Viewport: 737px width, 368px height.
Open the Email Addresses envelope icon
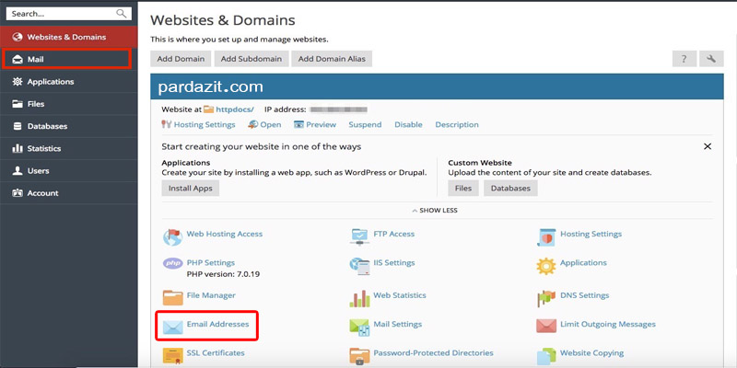172,326
